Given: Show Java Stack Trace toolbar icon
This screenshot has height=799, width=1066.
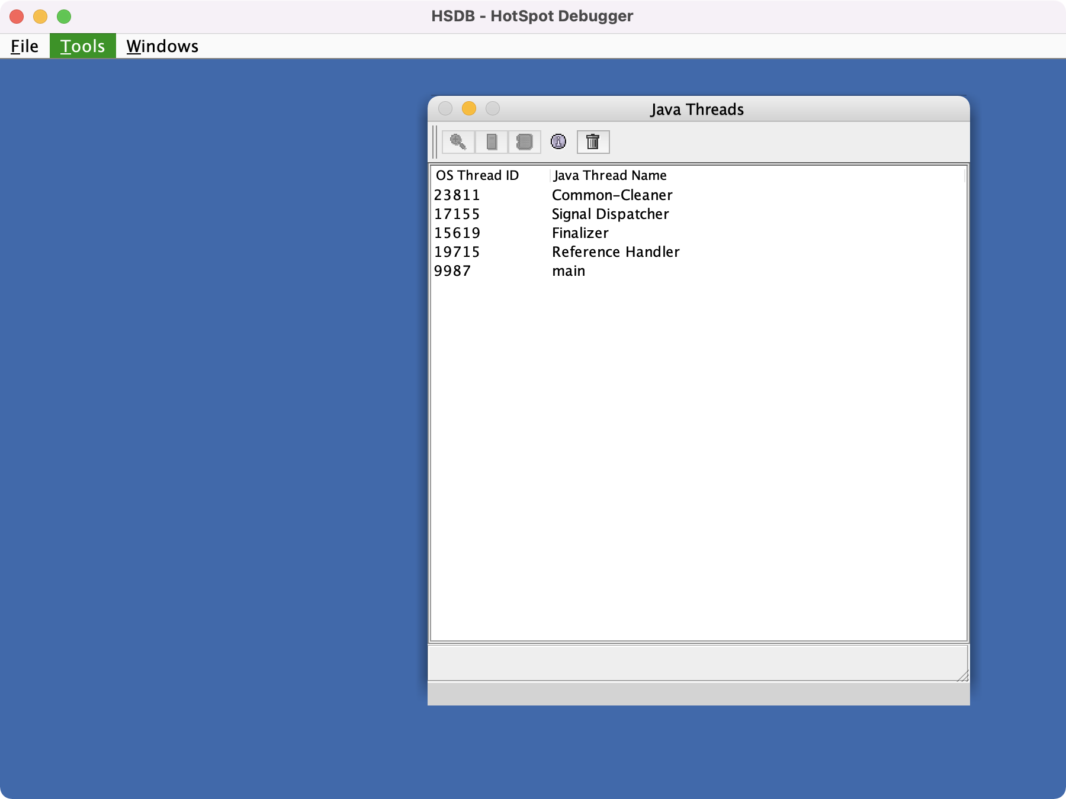Looking at the screenshot, I should point(525,142).
